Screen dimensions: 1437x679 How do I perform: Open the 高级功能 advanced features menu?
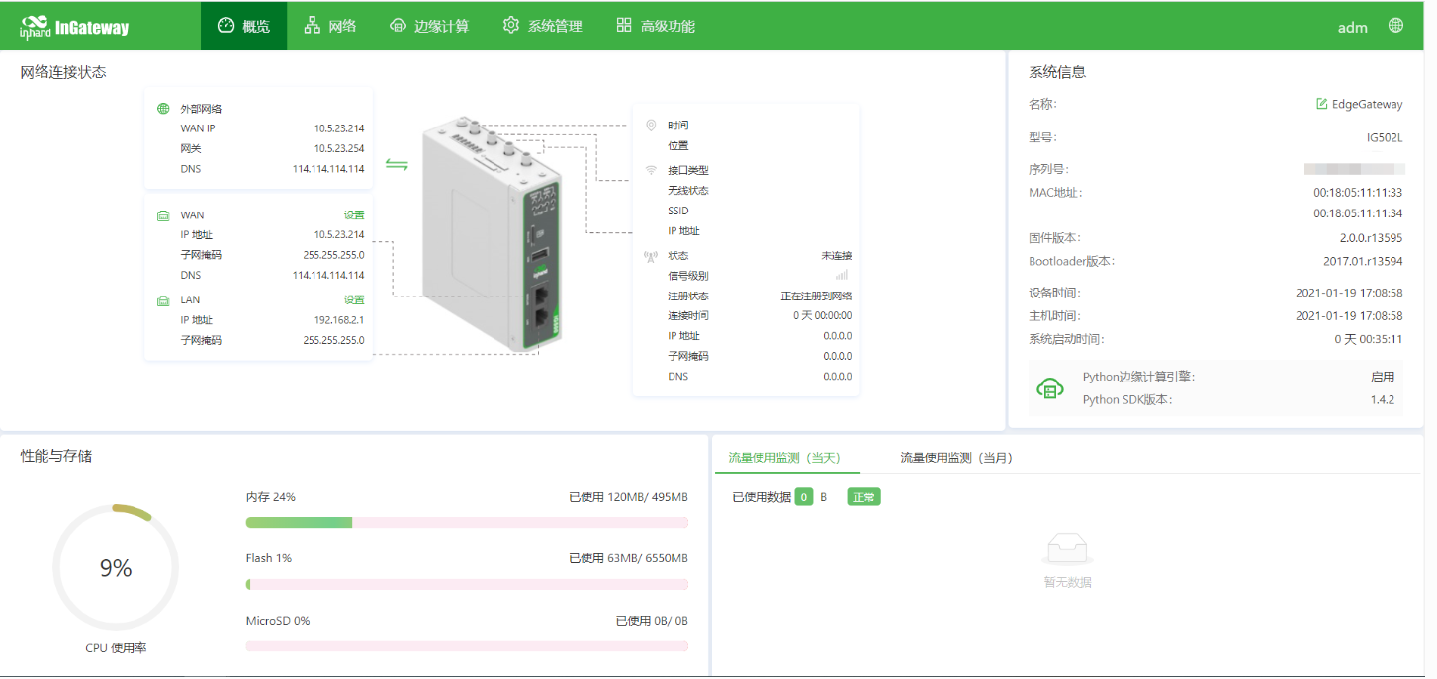pyautogui.click(x=655, y=26)
